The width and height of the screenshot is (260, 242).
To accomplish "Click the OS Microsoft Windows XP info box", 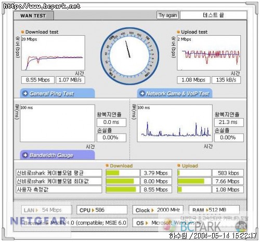I will 186,223.
